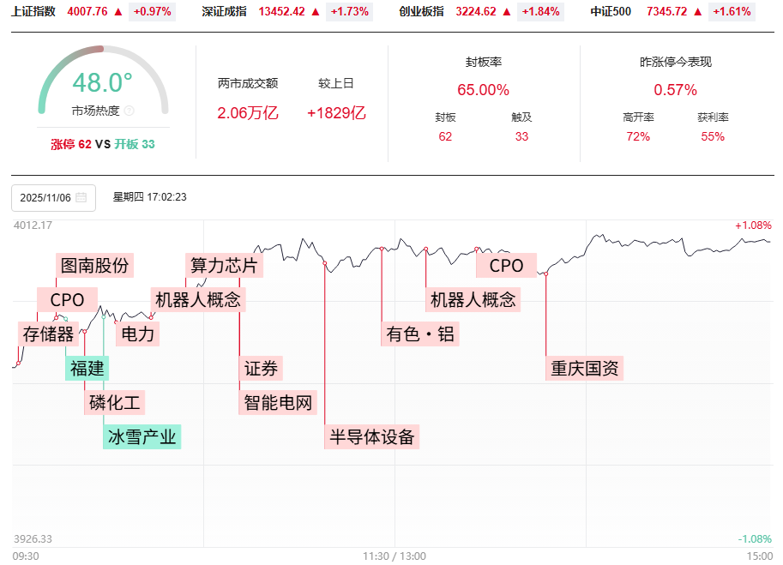The width and height of the screenshot is (783, 565).
Task: Select the 上证指数 tab
Action: pyautogui.click(x=34, y=13)
